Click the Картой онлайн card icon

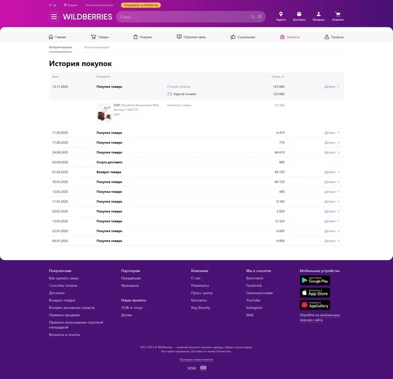click(x=169, y=94)
